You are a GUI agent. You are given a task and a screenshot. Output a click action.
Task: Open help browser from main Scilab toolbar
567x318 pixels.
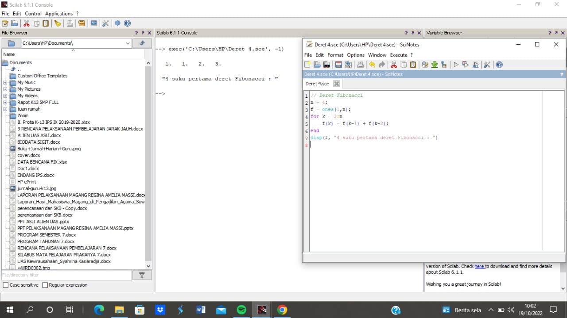click(127, 23)
